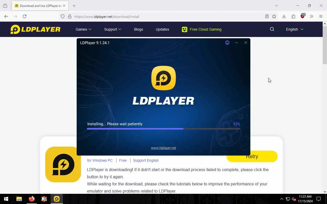Click the installation progress bar
The width and height of the screenshot is (327, 204).
click(163, 129)
